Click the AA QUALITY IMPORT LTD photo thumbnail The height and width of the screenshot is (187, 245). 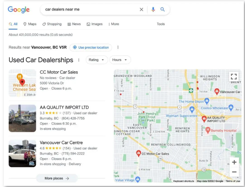click(x=22, y=118)
